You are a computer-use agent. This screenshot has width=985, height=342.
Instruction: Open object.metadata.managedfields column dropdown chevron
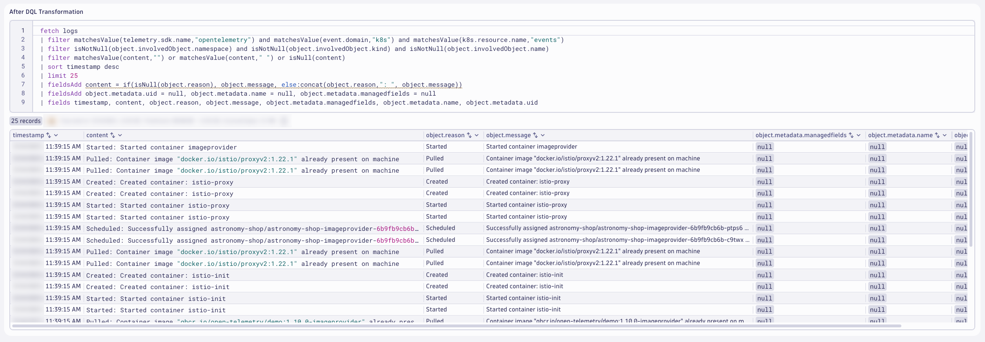point(859,135)
